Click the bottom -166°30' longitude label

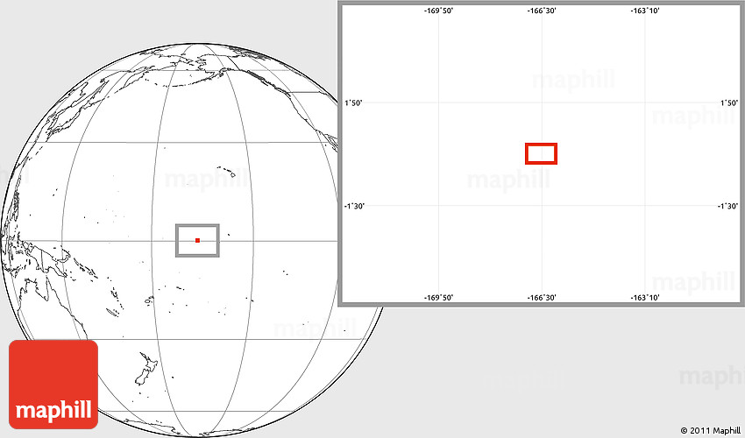[541, 298]
